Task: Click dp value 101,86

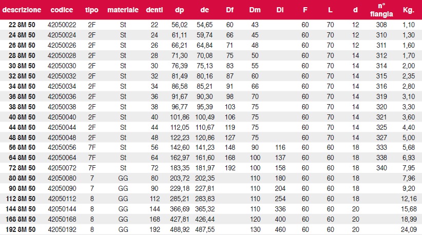Action: pos(180,117)
